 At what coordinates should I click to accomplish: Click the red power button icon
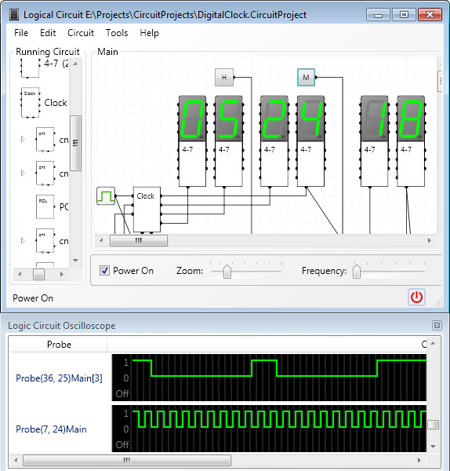pyautogui.click(x=416, y=298)
